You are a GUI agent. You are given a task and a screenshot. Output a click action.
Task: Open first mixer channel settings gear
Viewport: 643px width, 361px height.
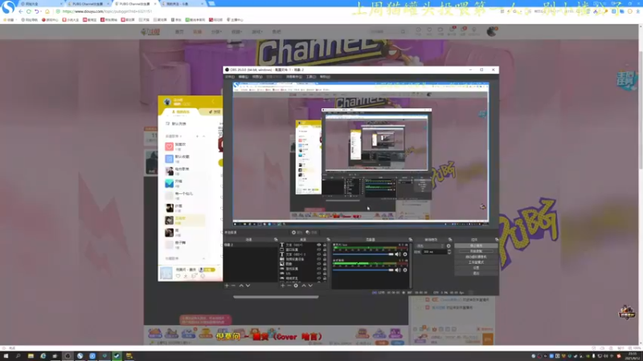405,254
